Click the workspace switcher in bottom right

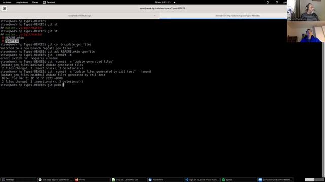(x=315, y=180)
